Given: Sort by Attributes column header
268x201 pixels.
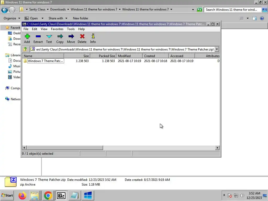Looking at the screenshot, I should coord(207,56).
